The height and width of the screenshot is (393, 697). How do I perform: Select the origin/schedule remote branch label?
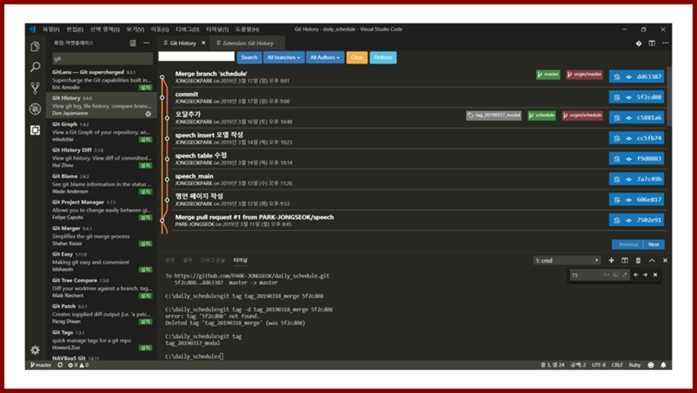pos(582,116)
